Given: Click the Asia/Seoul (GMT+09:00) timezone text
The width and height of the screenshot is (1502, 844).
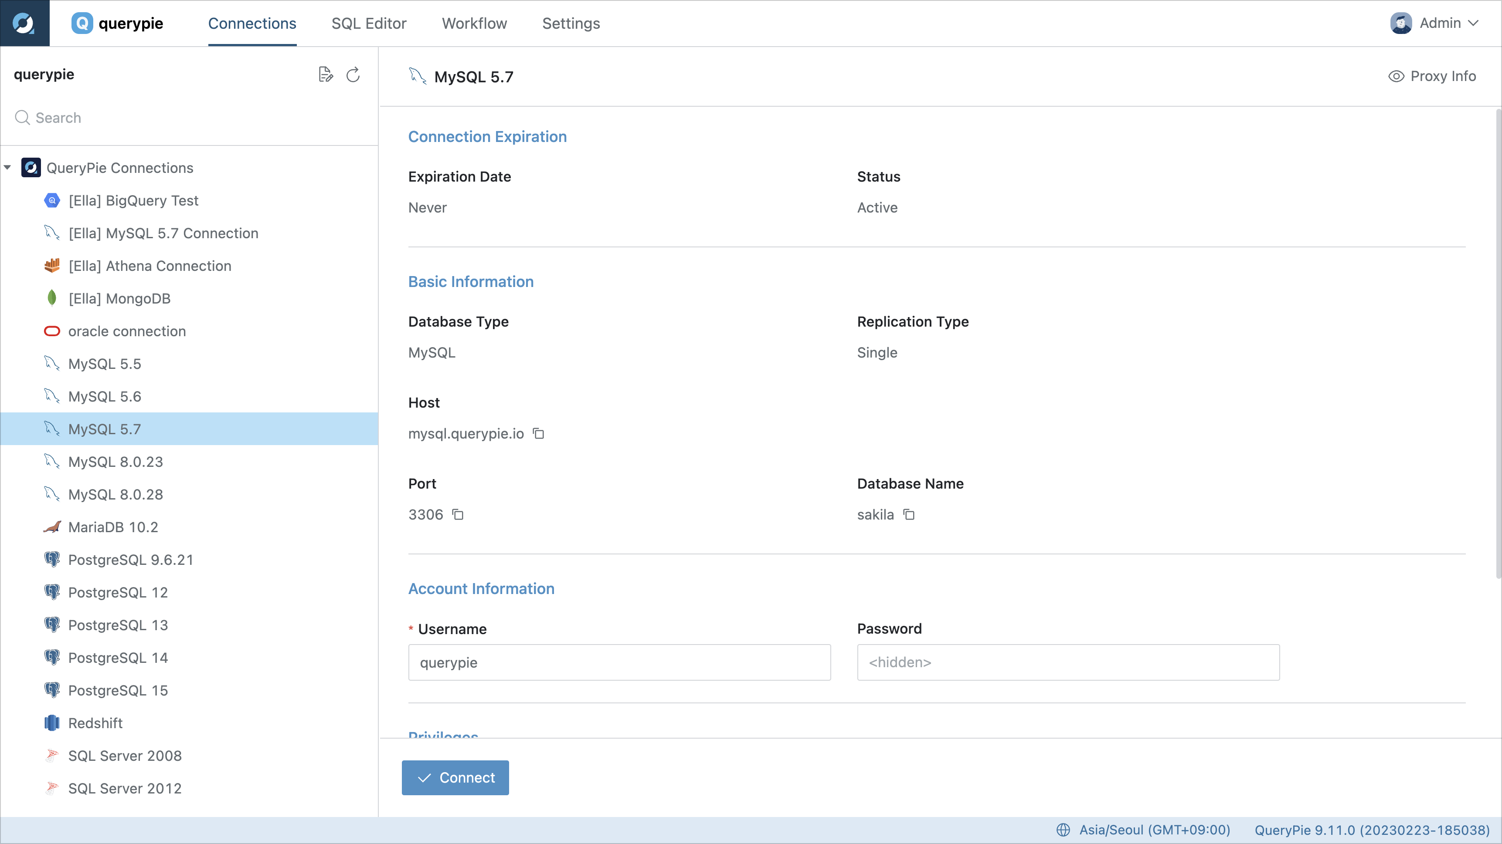Looking at the screenshot, I should click(1155, 830).
